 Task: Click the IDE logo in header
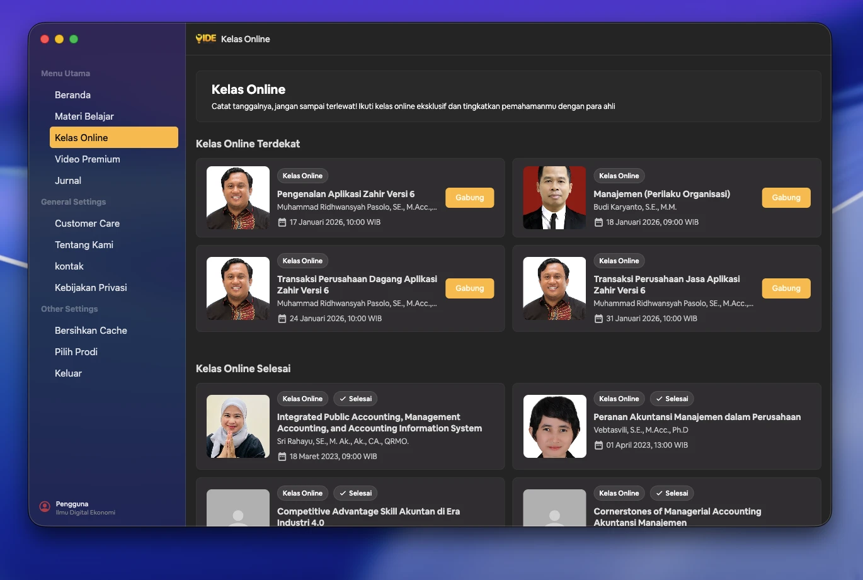[x=206, y=38]
